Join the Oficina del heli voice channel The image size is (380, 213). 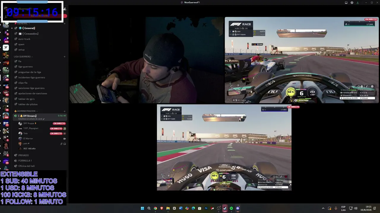point(40,166)
